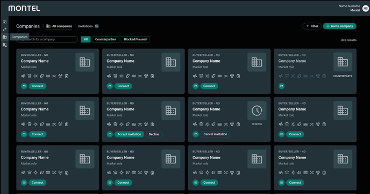The height and width of the screenshot is (194, 370).
Task: Select the Blocked/Paused filter chip
Action: pyautogui.click(x=135, y=39)
